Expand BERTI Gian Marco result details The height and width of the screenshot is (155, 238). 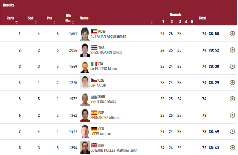point(232,99)
